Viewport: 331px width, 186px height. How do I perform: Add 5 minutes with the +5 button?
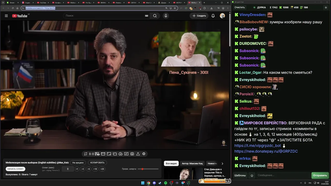click(x=89, y=169)
